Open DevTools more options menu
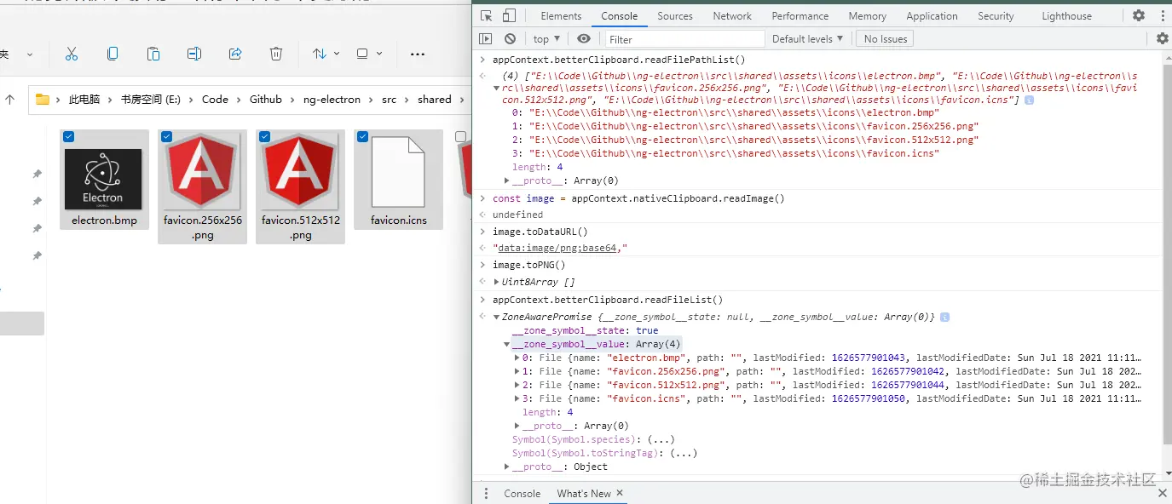Viewport: 1172px width, 504px height. click(1161, 16)
